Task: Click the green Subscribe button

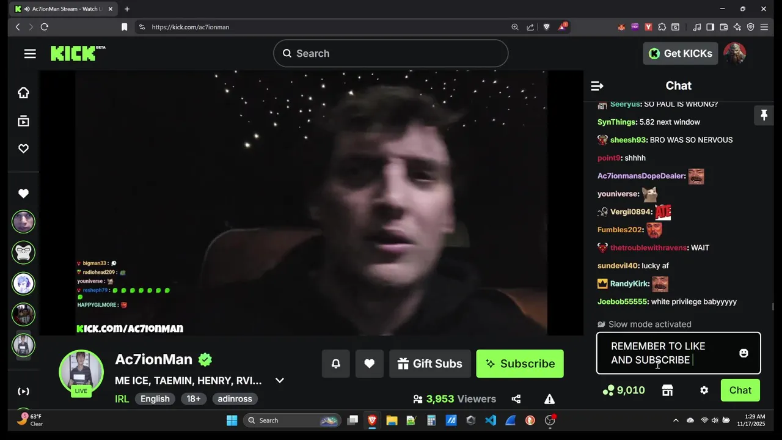Action: click(520, 364)
